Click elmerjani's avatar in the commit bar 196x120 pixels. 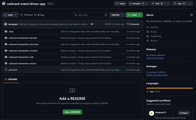tap(6, 24)
